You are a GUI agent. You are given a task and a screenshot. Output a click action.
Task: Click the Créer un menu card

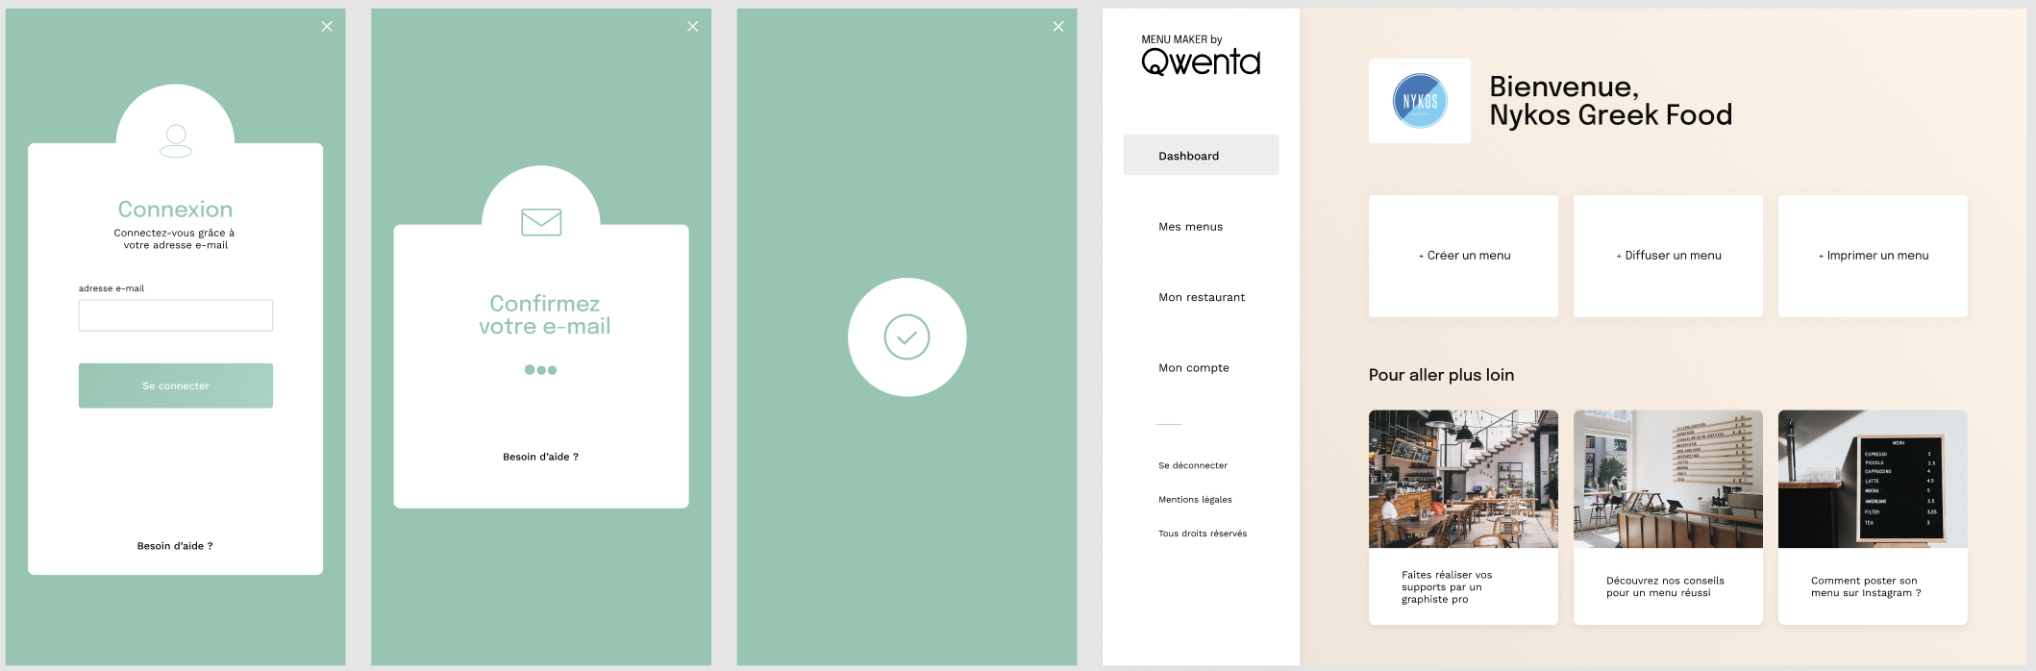click(1463, 256)
